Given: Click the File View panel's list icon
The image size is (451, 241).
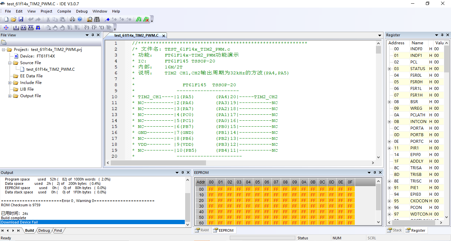Looking at the screenshot, I should (x=4, y=42).
